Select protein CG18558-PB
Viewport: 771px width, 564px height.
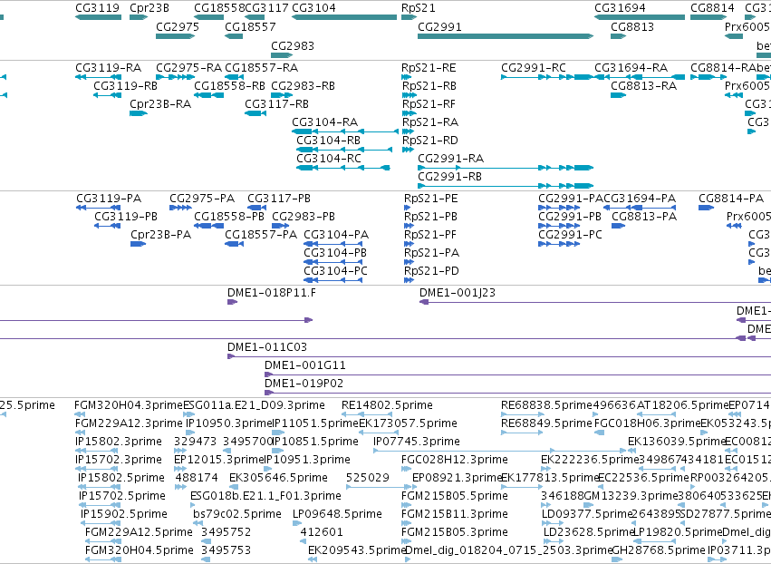coord(208,226)
